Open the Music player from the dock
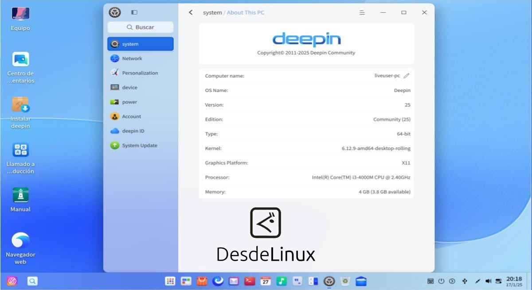The width and height of the screenshot is (532, 290). point(281,281)
